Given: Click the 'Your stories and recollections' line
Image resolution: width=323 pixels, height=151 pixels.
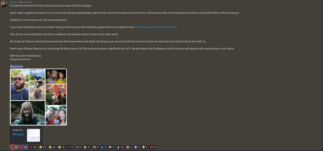Looking at the screenshot, I should click(64, 34).
